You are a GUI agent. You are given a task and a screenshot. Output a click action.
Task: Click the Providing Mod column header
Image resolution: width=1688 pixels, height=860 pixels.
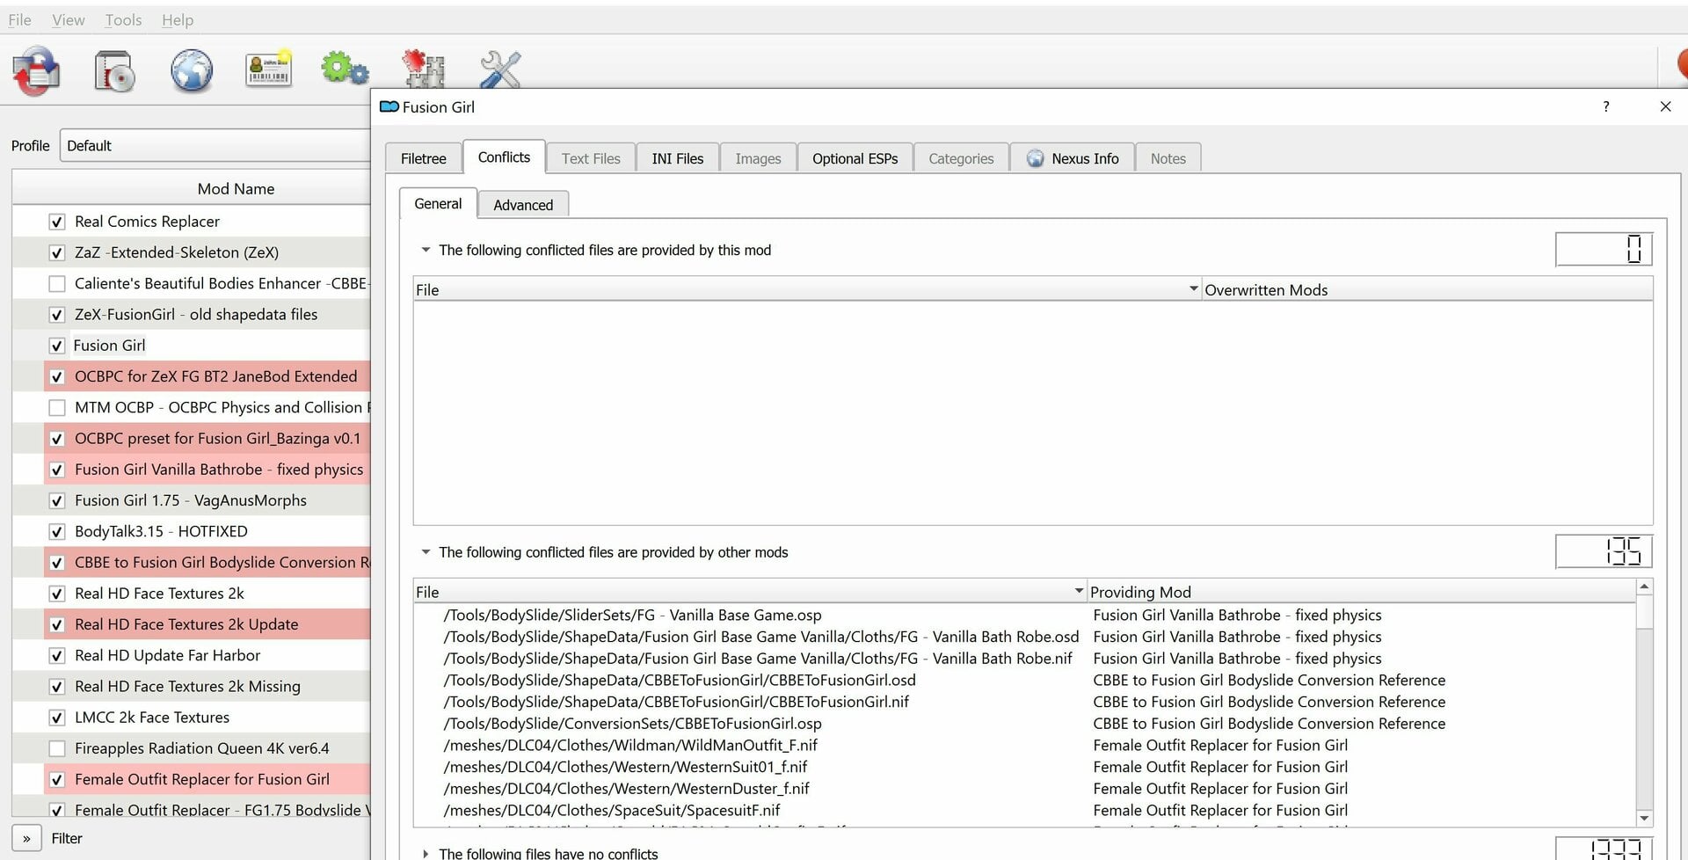(1361, 592)
